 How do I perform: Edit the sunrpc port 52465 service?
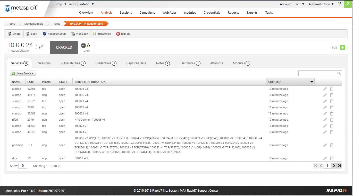pos(325,89)
